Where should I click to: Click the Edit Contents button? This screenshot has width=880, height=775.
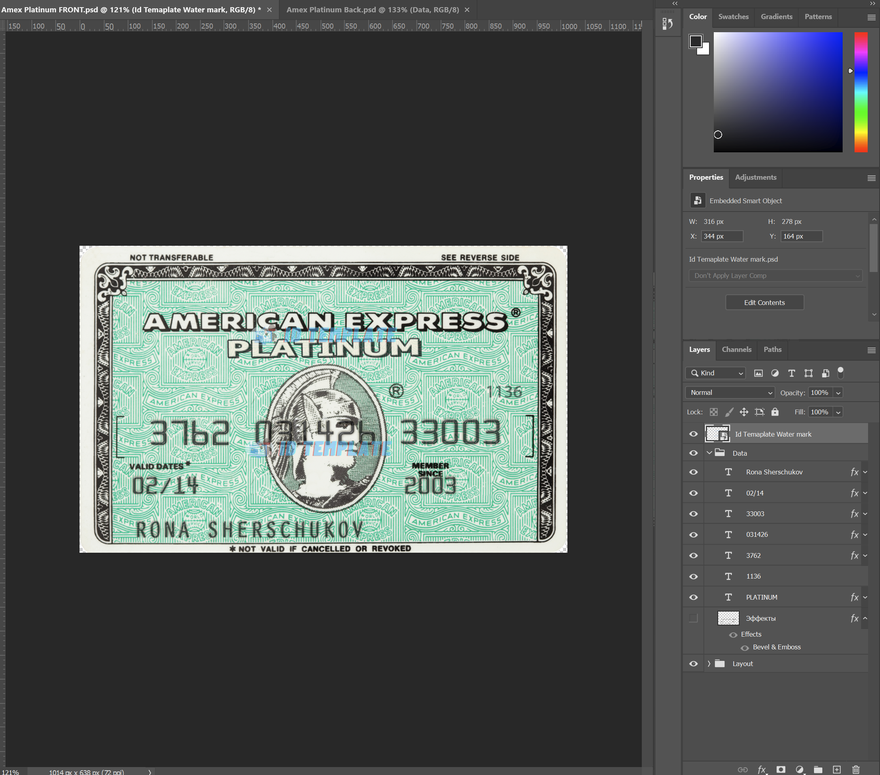click(x=764, y=303)
